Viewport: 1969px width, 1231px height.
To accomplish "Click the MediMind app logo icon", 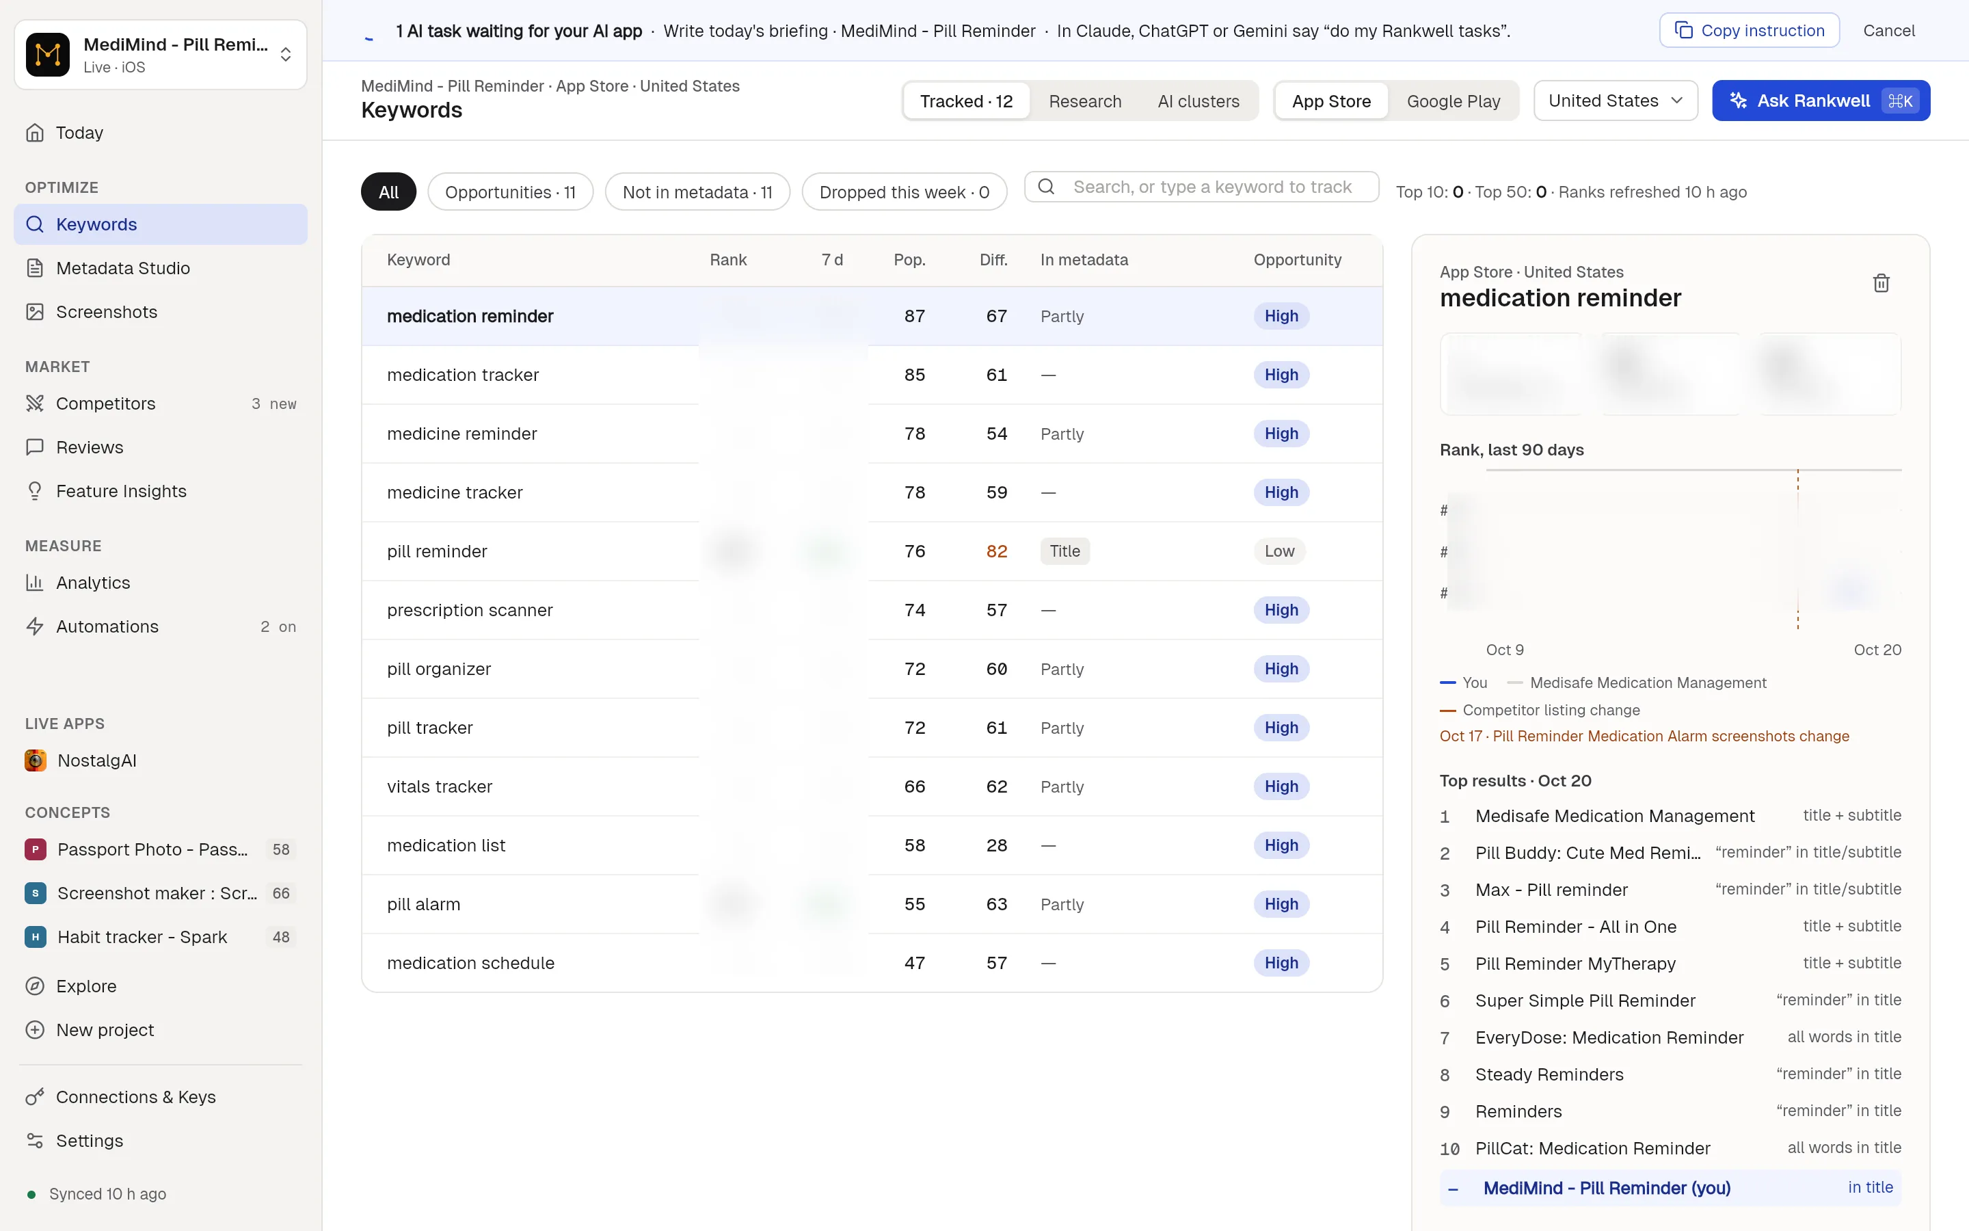I will click(47, 55).
